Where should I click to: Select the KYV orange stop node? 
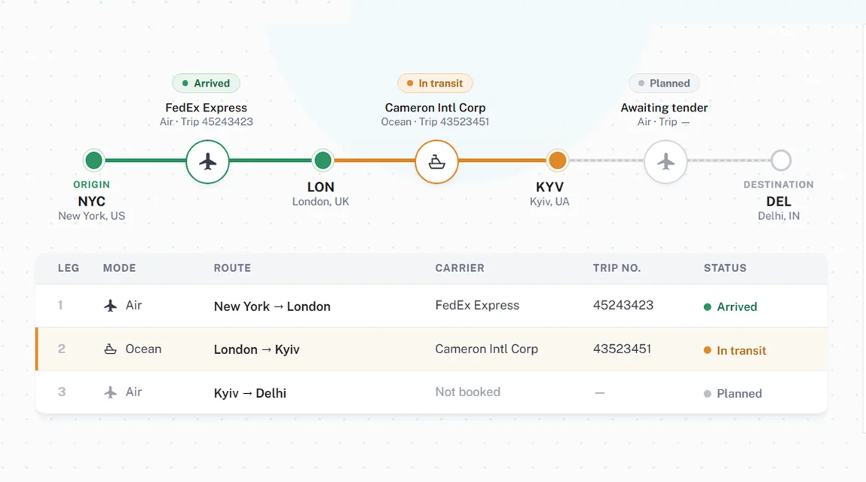pyautogui.click(x=557, y=160)
